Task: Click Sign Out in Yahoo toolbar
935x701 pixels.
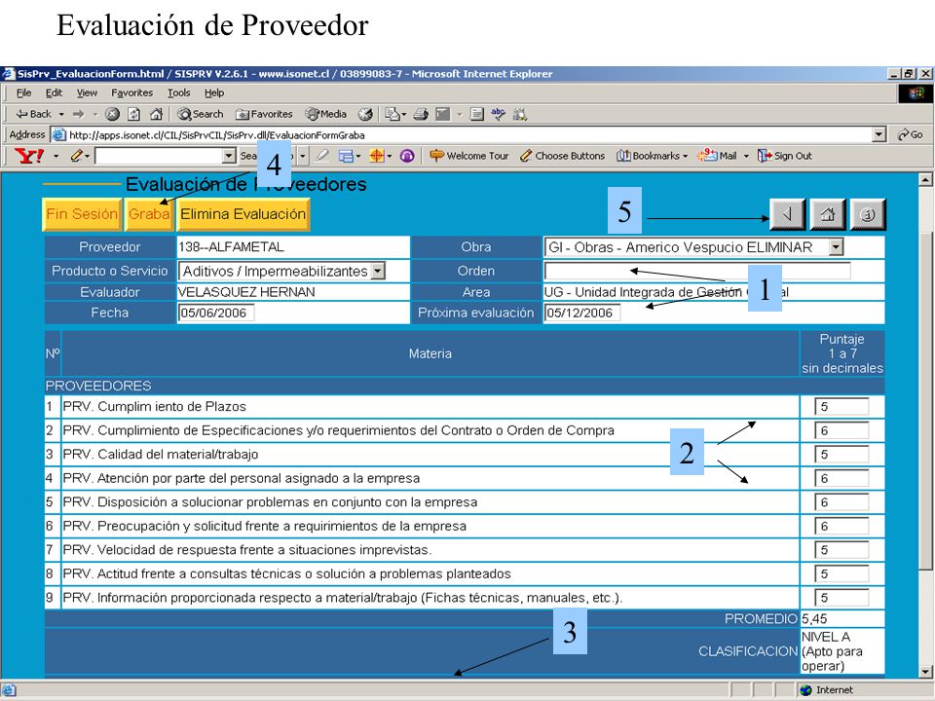Action: click(785, 156)
